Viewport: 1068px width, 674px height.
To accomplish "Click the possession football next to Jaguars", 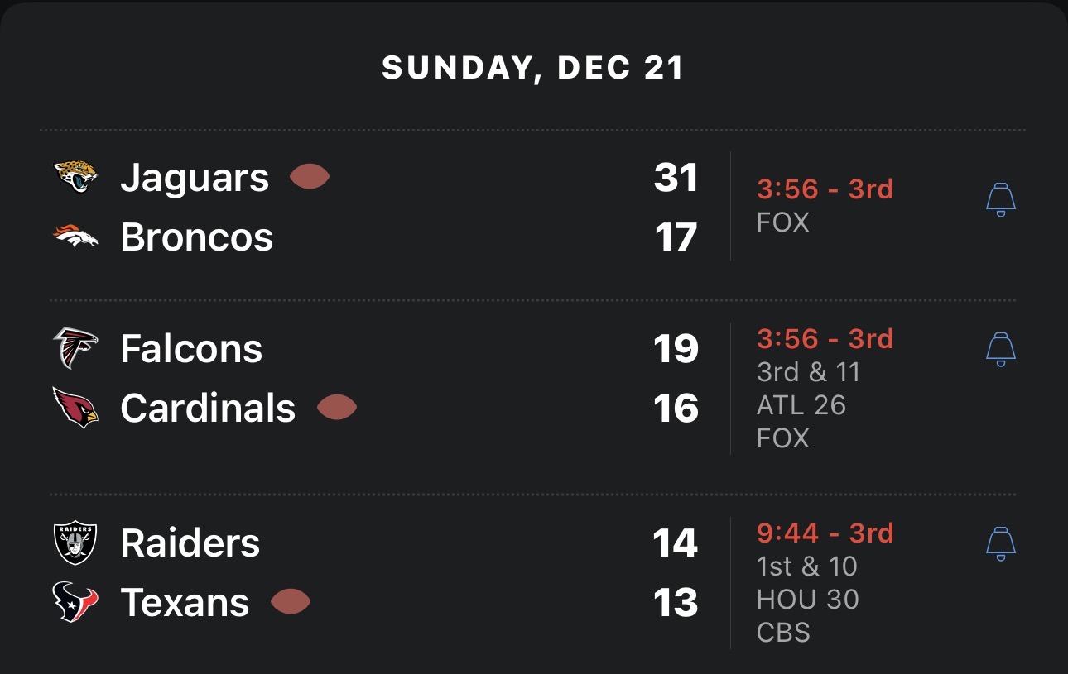I will click(x=310, y=177).
